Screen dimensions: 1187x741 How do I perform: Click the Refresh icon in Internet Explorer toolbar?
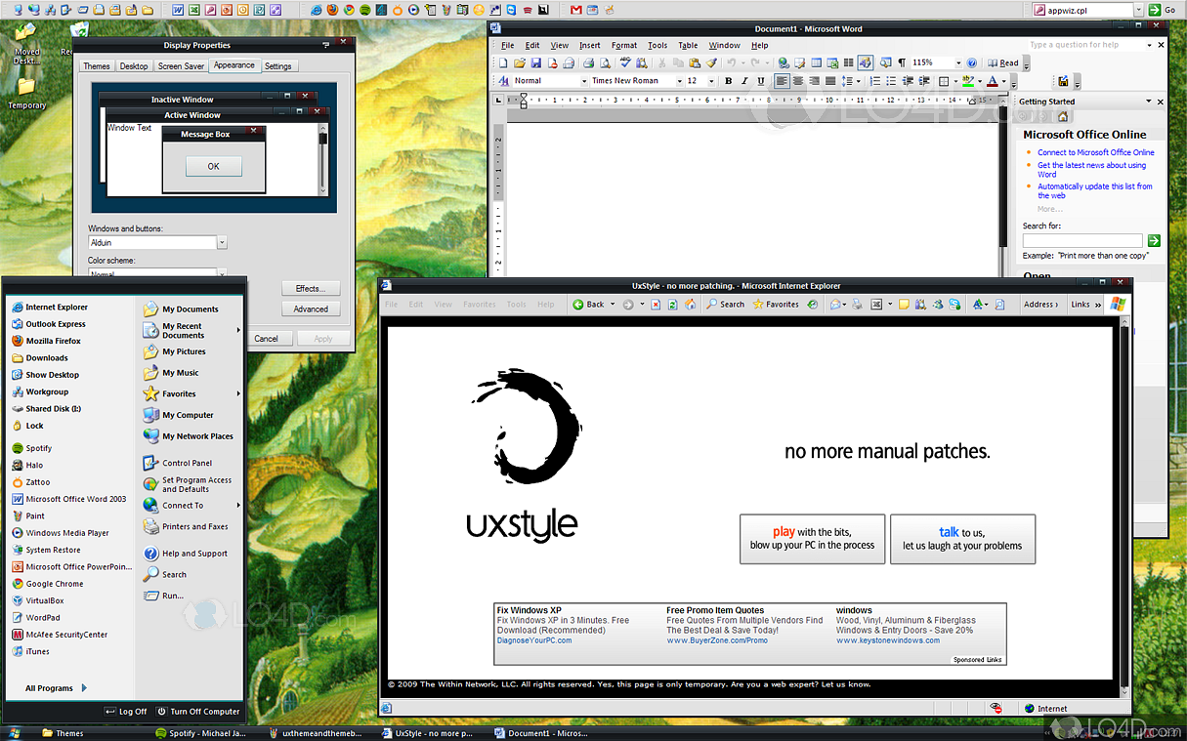pos(672,305)
